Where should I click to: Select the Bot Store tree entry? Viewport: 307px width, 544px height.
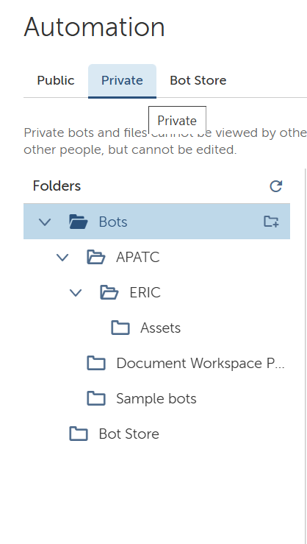[129, 434]
